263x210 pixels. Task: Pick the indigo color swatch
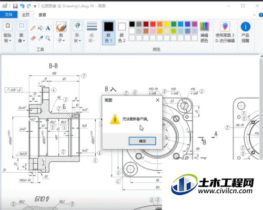click(188, 24)
